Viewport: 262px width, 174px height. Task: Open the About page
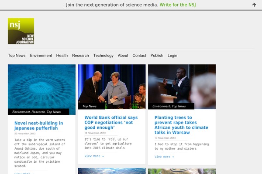(123, 55)
